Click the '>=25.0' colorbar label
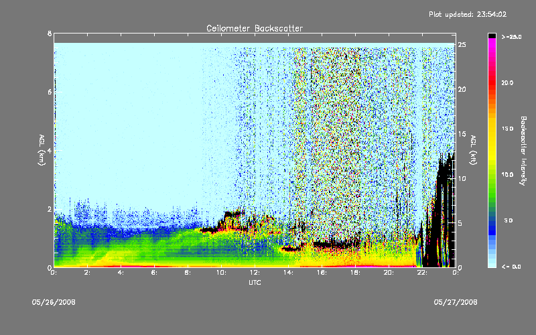This screenshot has height=335, width=536. click(512, 37)
